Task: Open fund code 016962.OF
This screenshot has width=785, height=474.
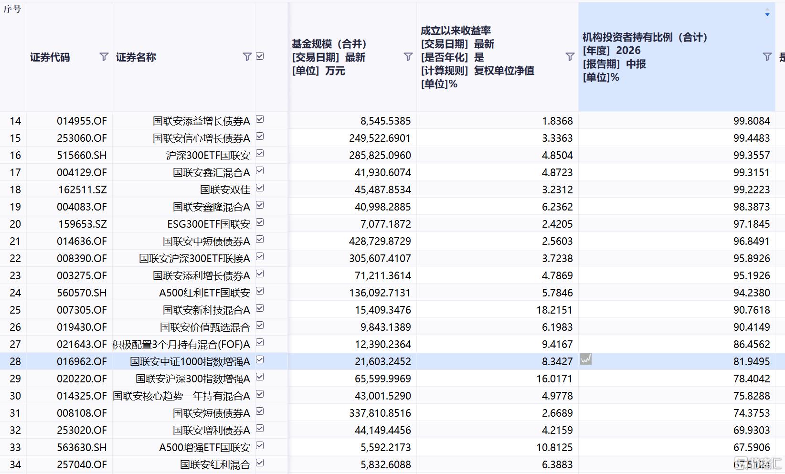Action: tap(82, 361)
